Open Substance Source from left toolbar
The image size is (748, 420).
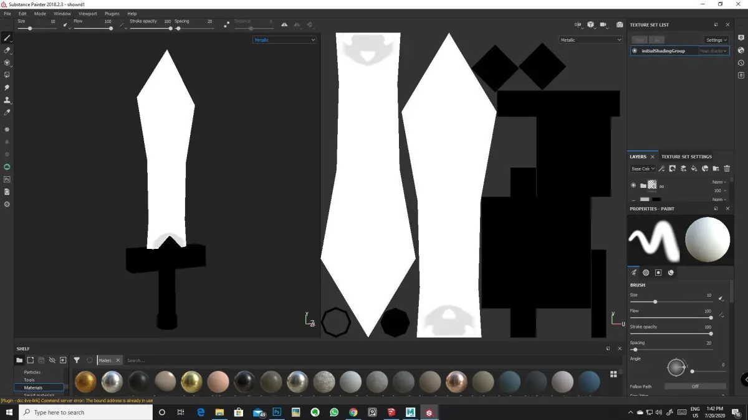pos(7,167)
